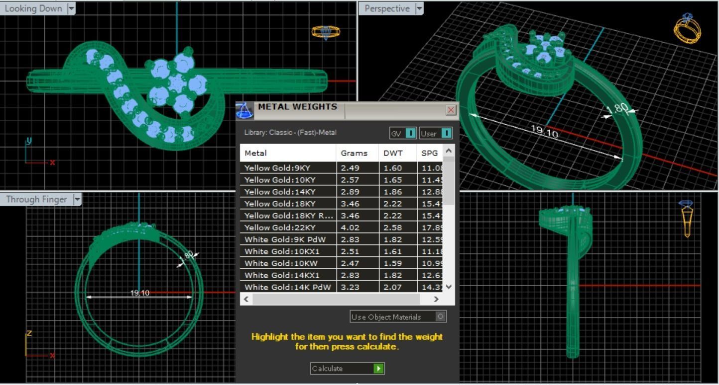Select the White Gold:14KX1 row
Image resolution: width=719 pixels, height=385 pixels.
[x=342, y=275]
